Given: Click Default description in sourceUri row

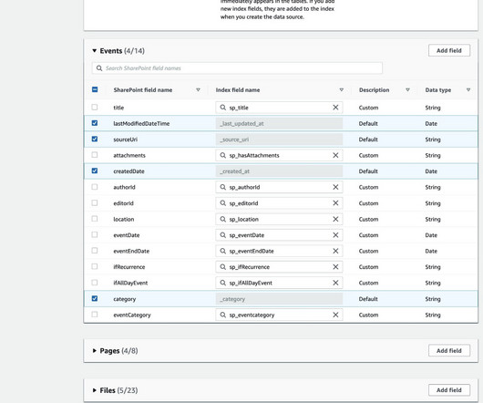Looking at the screenshot, I should click(x=368, y=139).
